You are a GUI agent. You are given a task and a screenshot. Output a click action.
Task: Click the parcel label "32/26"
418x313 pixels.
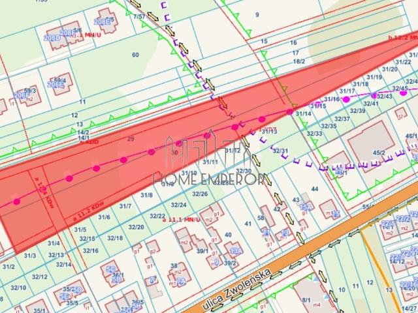click(200, 194)
